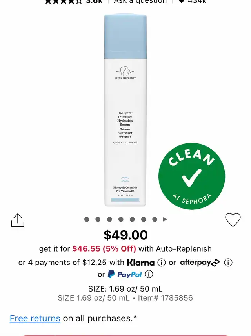Screen dimensions: 251x336
Task: Select the third carousel dot
Action: 109,219
